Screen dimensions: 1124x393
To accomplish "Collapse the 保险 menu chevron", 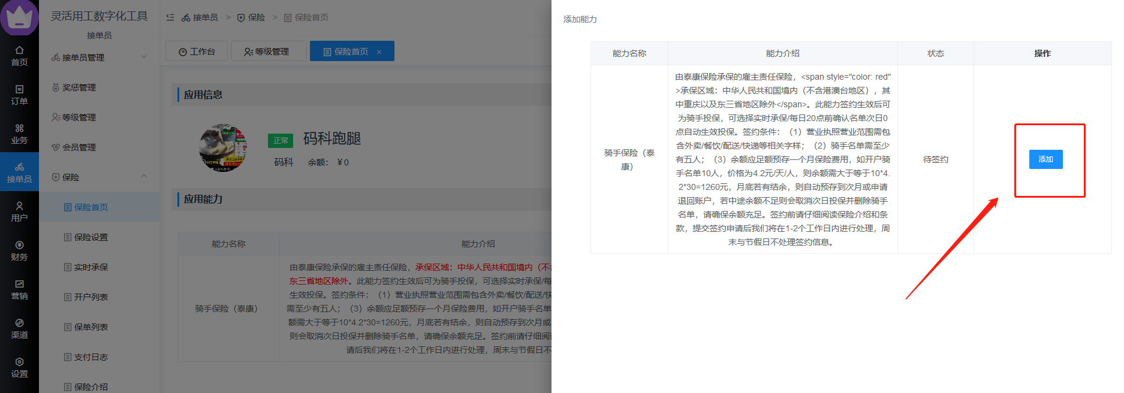I will click(144, 176).
